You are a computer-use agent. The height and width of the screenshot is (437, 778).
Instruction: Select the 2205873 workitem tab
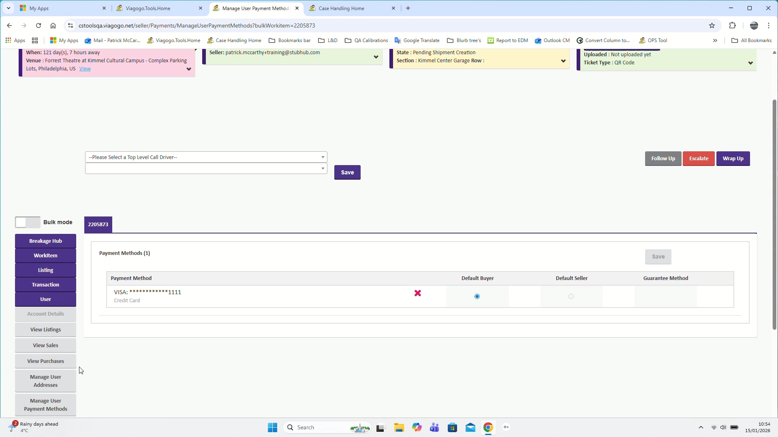(98, 225)
